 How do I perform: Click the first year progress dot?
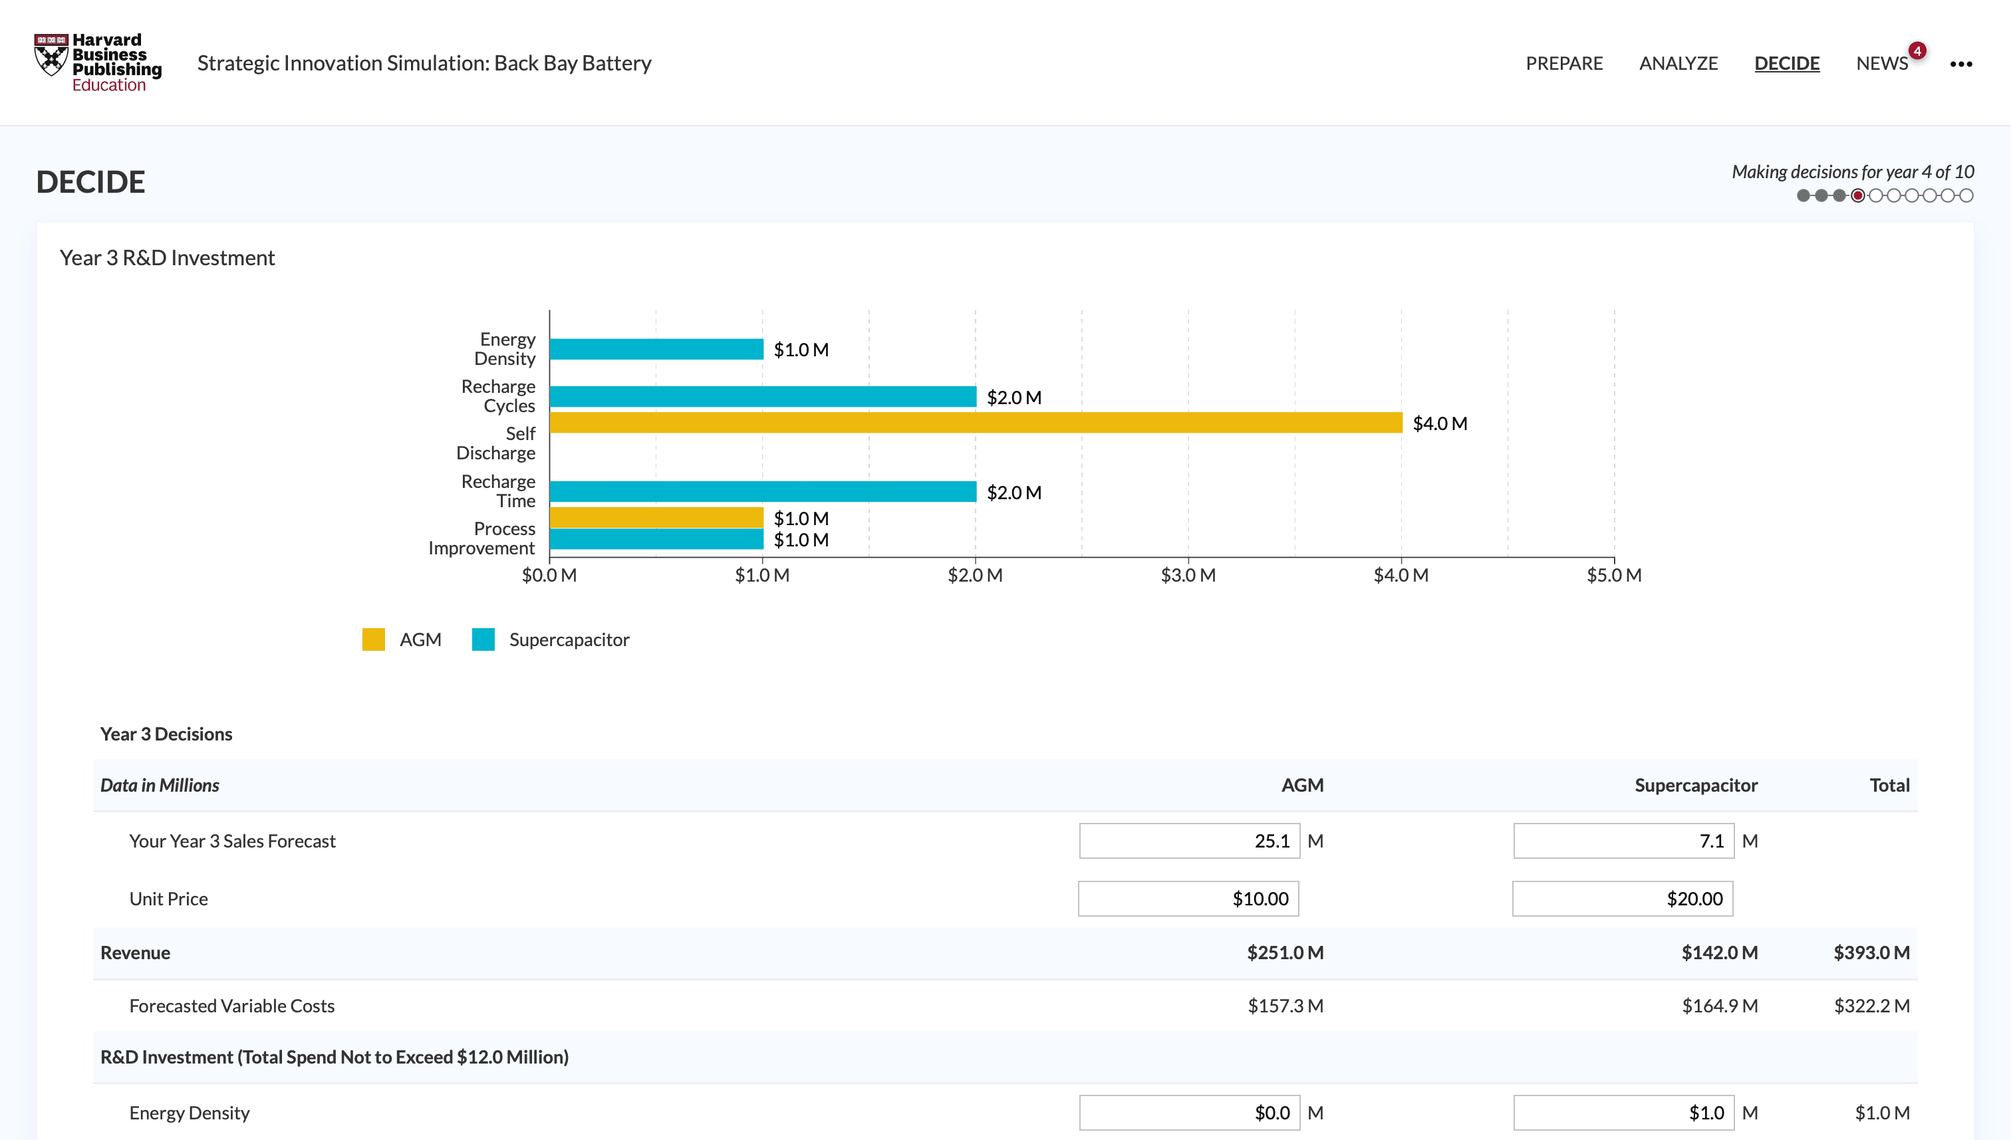point(1804,195)
